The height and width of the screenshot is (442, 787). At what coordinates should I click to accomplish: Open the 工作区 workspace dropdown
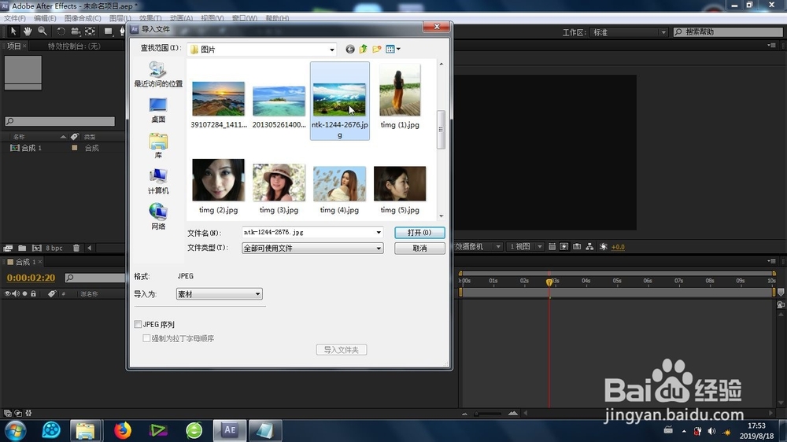629,32
